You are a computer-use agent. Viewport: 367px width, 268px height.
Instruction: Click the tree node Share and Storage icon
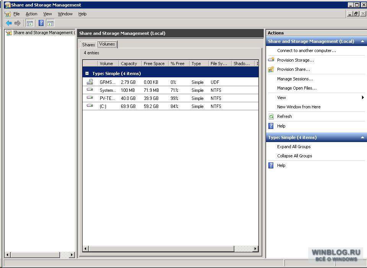coord(9,33)
